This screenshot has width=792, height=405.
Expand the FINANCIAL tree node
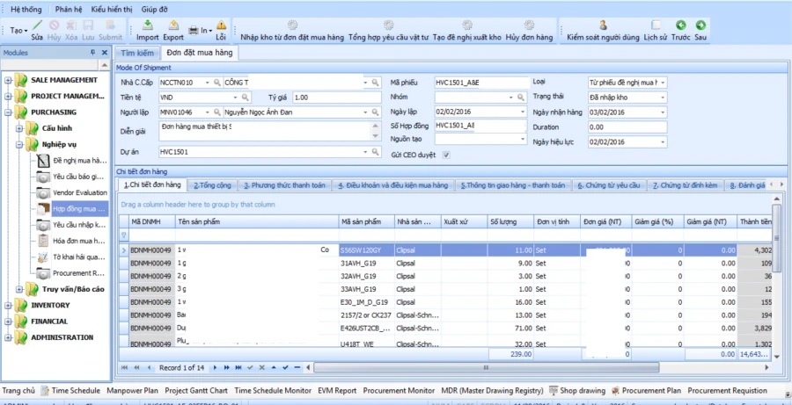click(x=8, y=322)
